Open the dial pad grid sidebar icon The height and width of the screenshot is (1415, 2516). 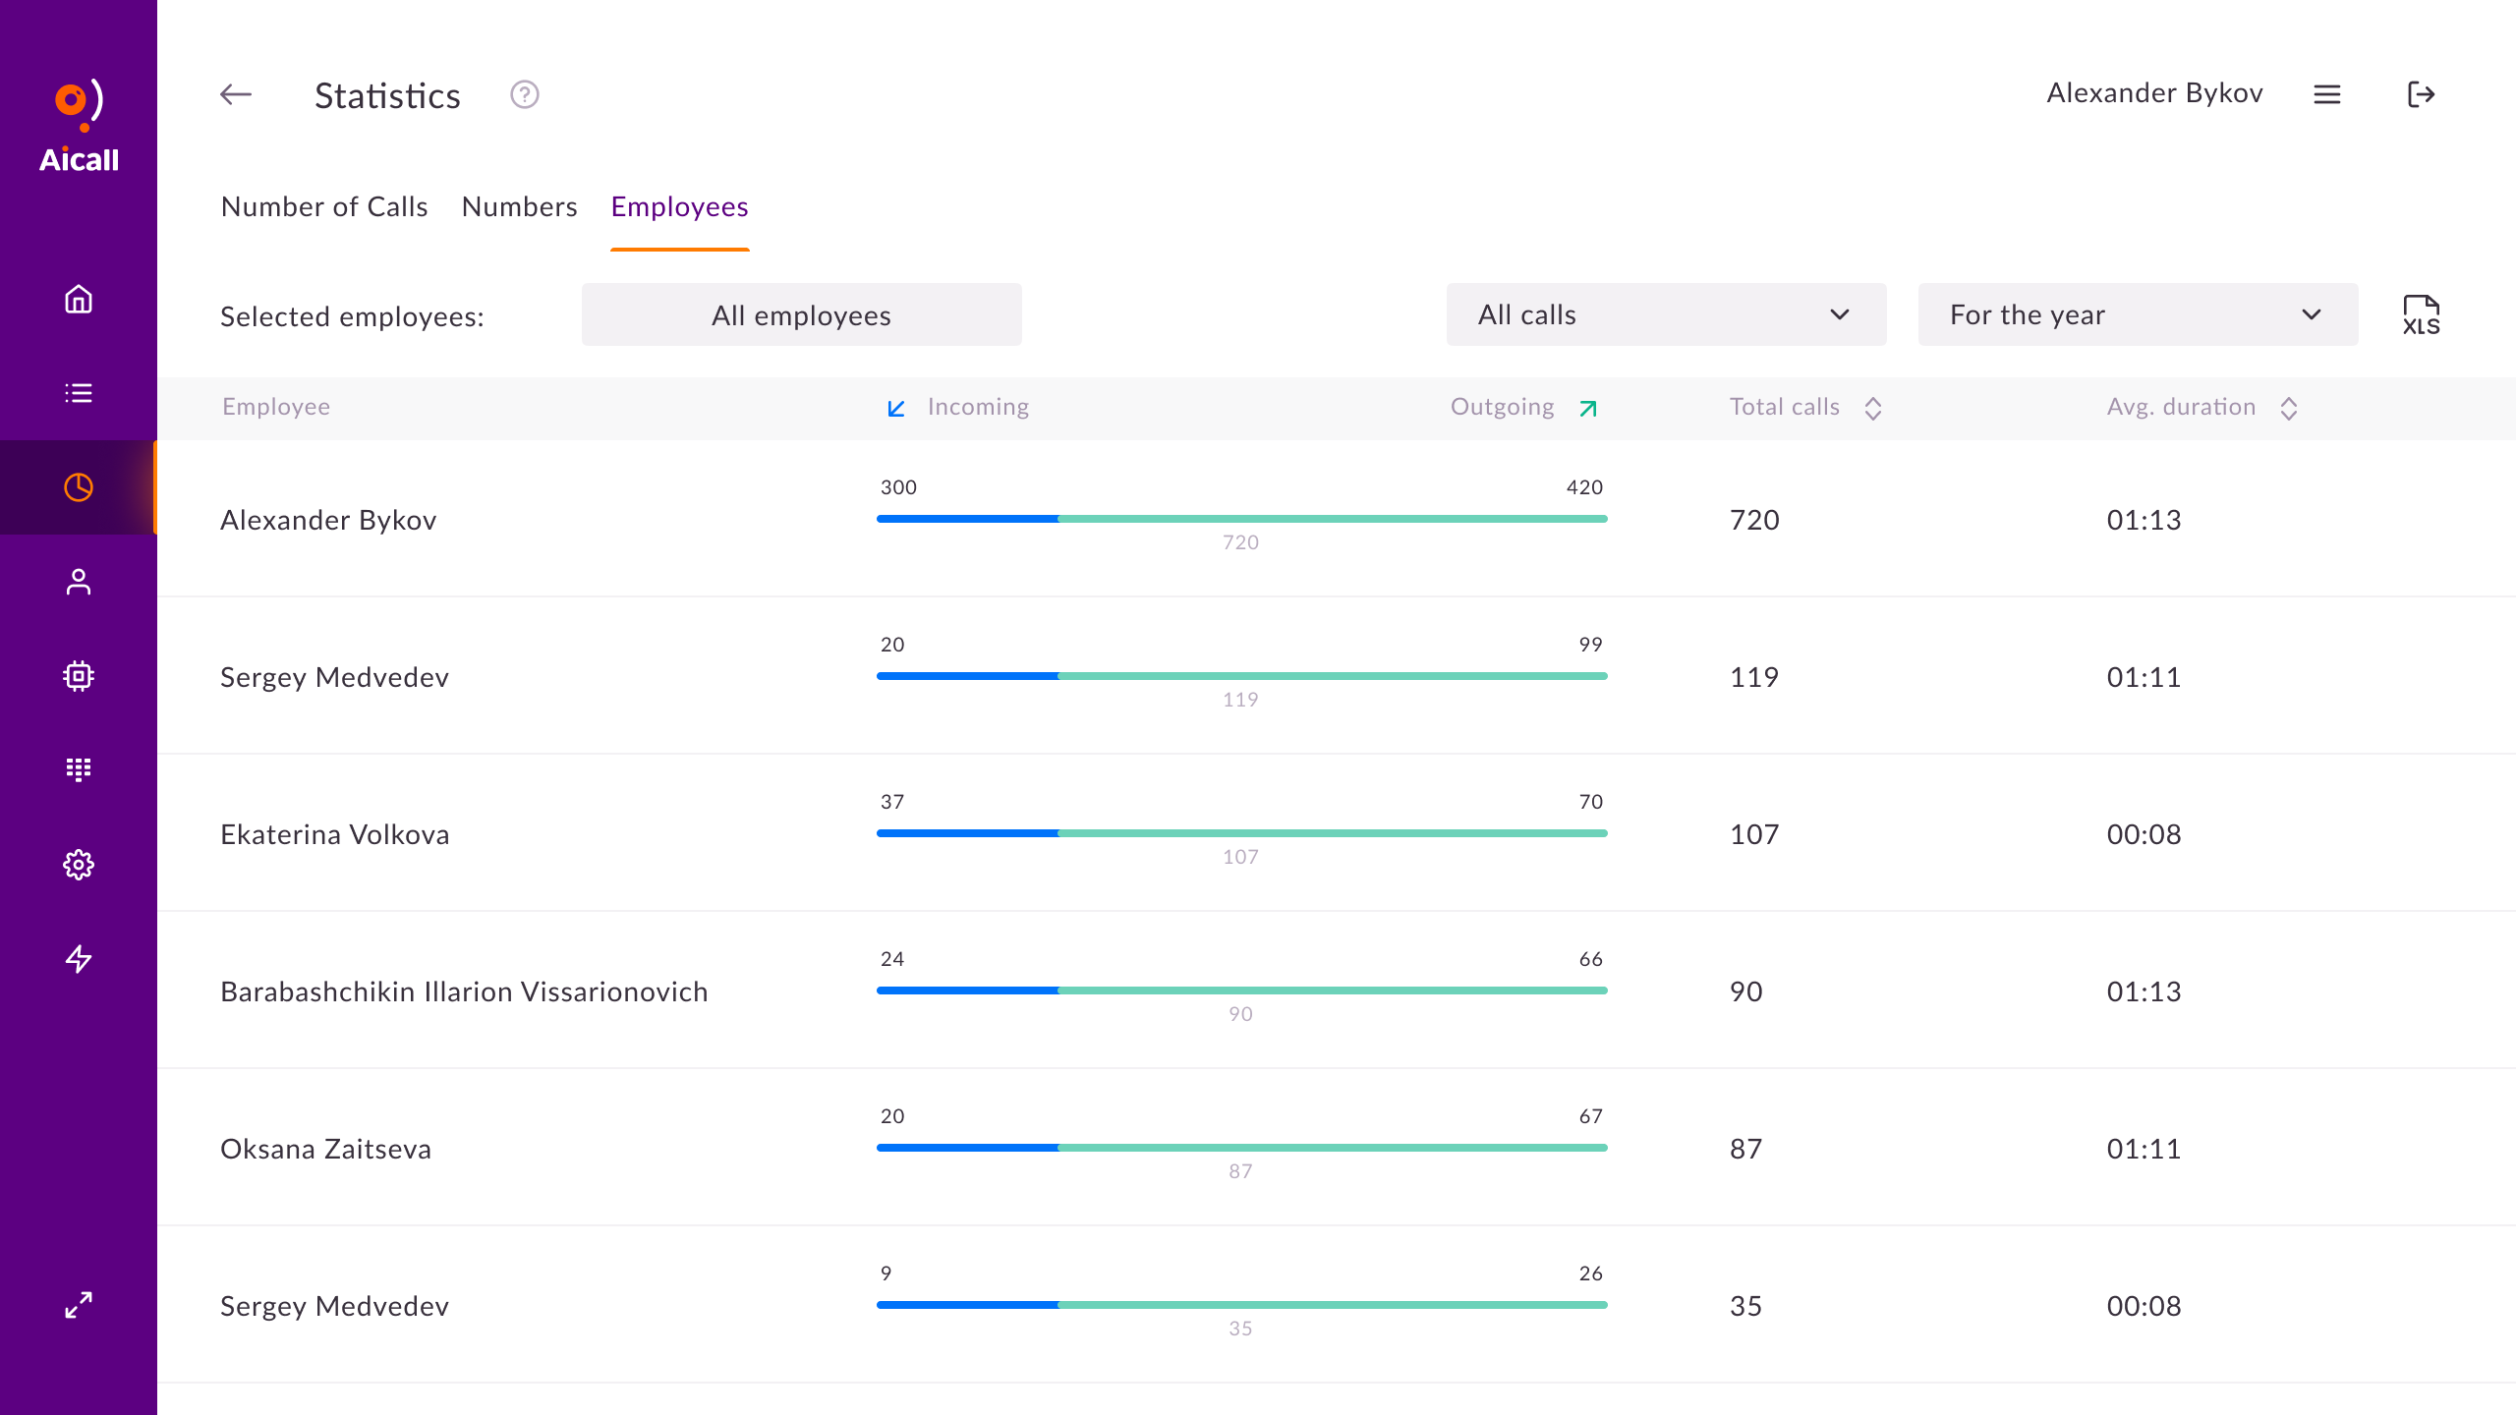(79, 769)
